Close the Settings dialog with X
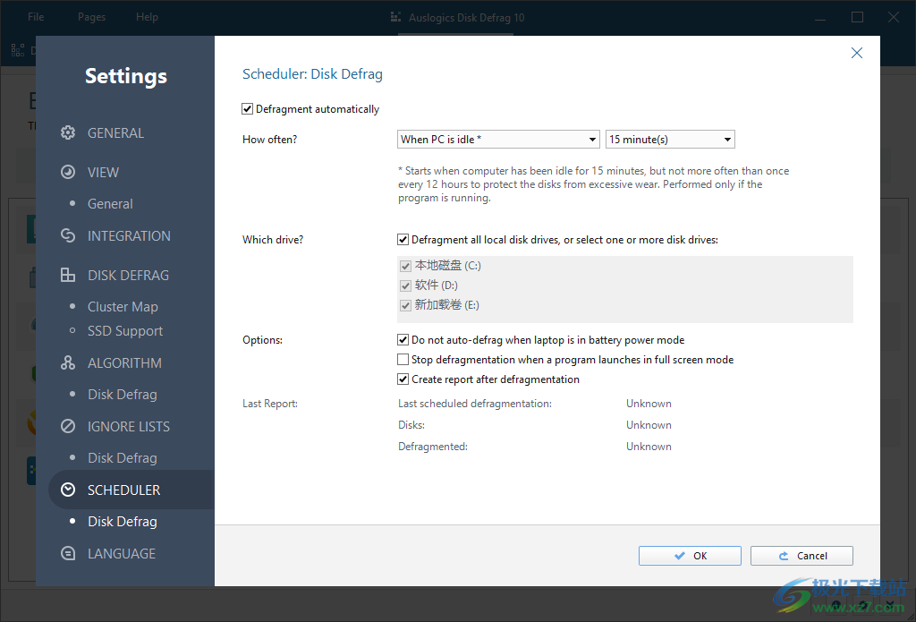 point(856,53)
